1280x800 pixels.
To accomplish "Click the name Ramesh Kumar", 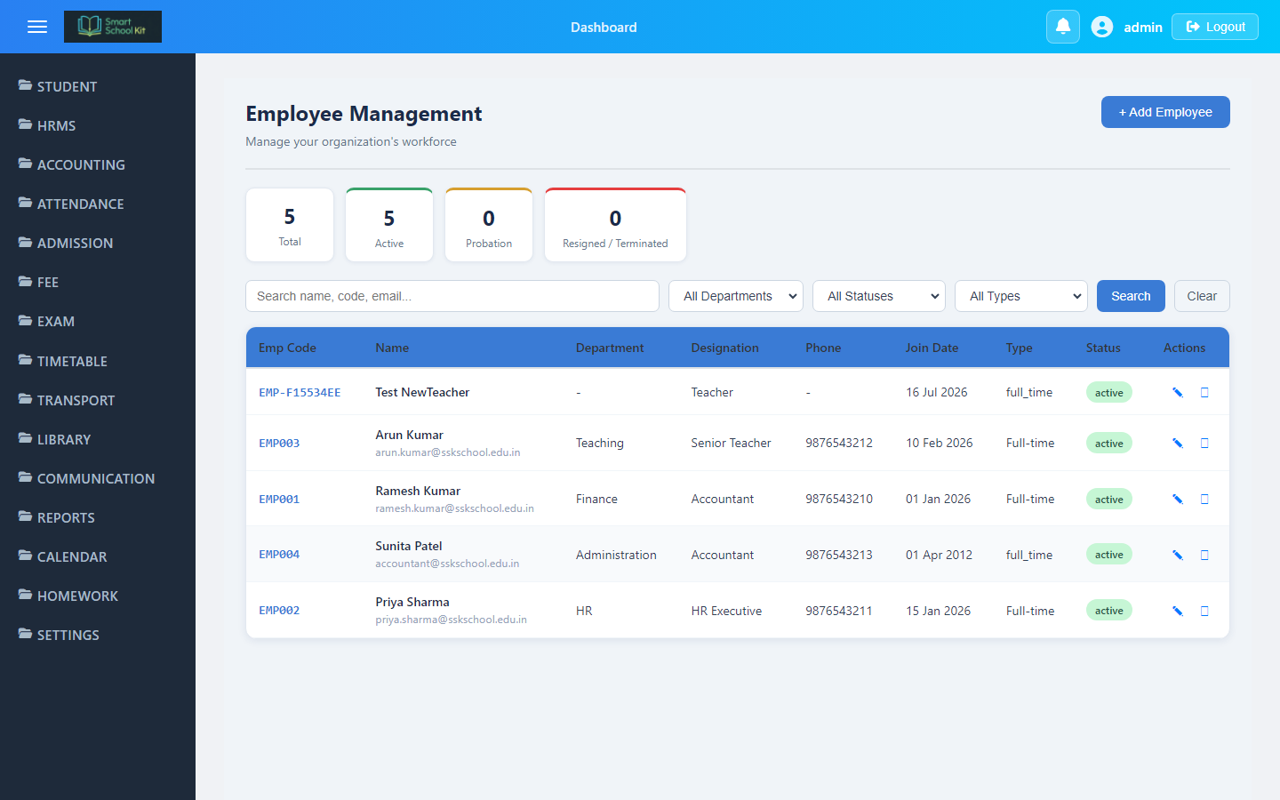I will pyautogui.click(x=418, y=491).
